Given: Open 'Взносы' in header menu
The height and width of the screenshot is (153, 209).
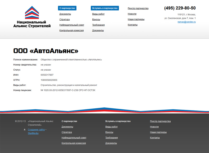Looking at the screenshot, I should pyautogui.click(x=96, y=19).
